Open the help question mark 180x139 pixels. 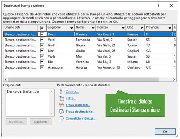point(158,5)
